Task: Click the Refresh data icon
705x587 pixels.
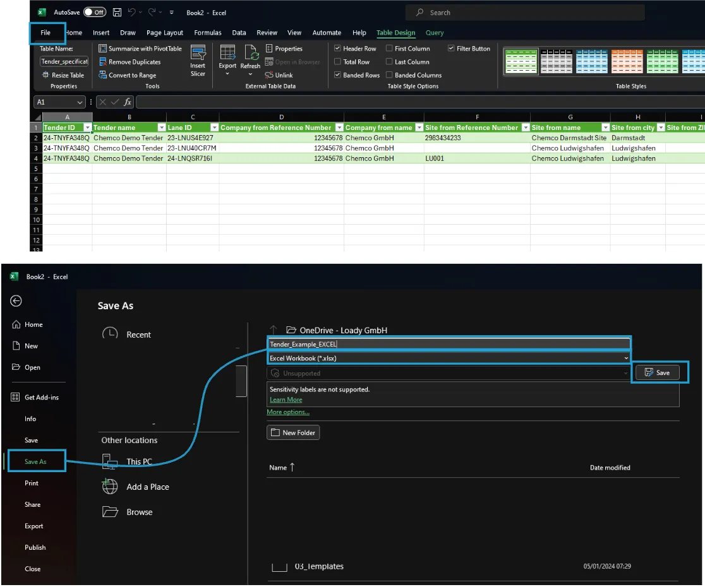Action: click(251, 52)
